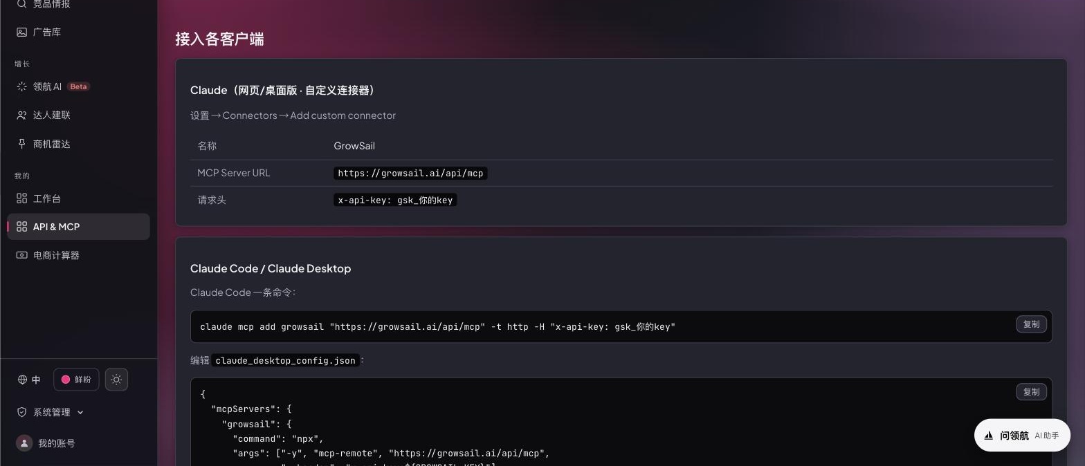Copy the claude_desktop_config JSON snippet
1085x466 pixels.
click(1031, 392)
